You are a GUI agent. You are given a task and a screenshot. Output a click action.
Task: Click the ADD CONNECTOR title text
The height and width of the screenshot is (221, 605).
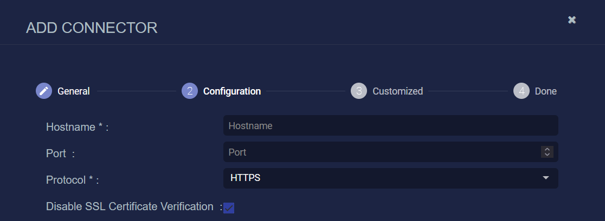point(92,28)
